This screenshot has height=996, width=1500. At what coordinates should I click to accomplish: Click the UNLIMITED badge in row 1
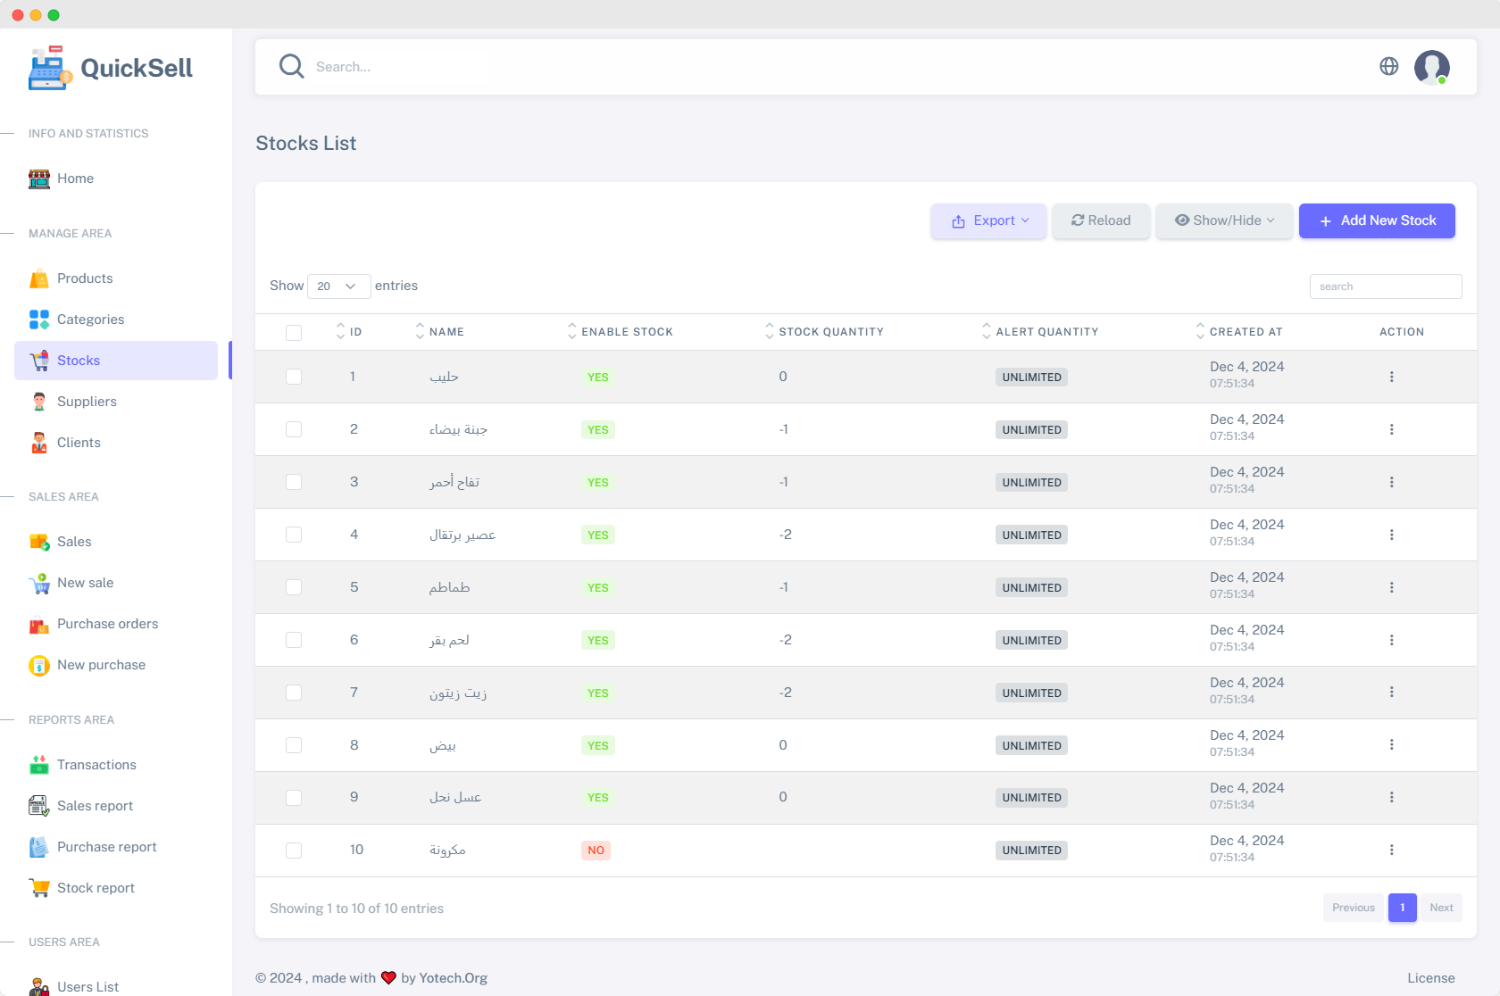pyautogui.click(x=1031, y=378)
